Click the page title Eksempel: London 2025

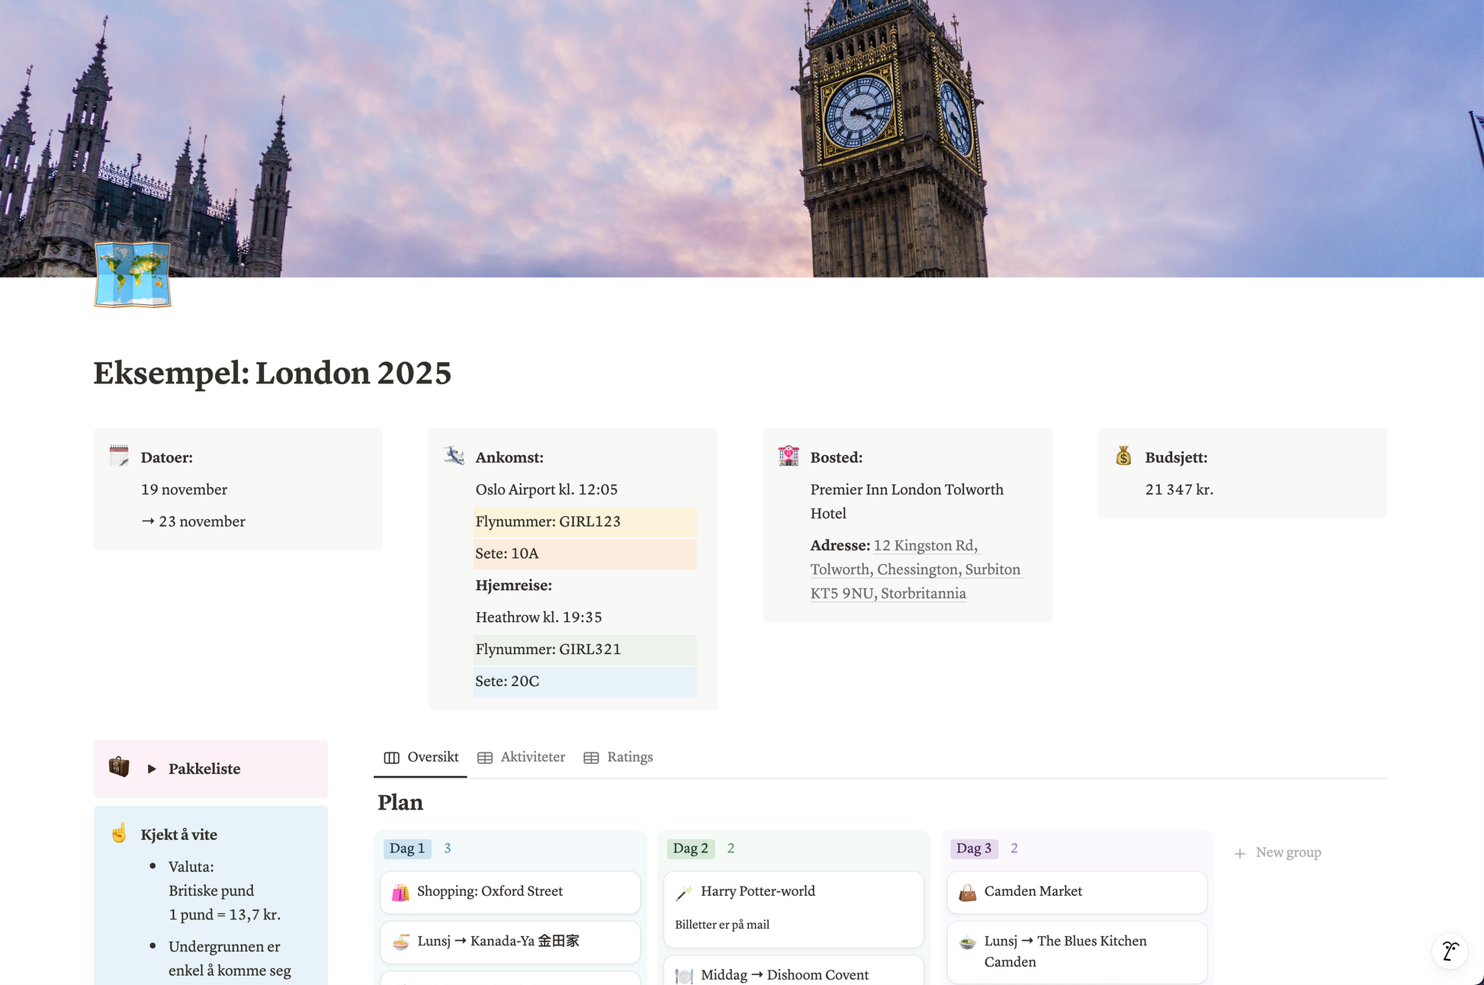point(272,374)
